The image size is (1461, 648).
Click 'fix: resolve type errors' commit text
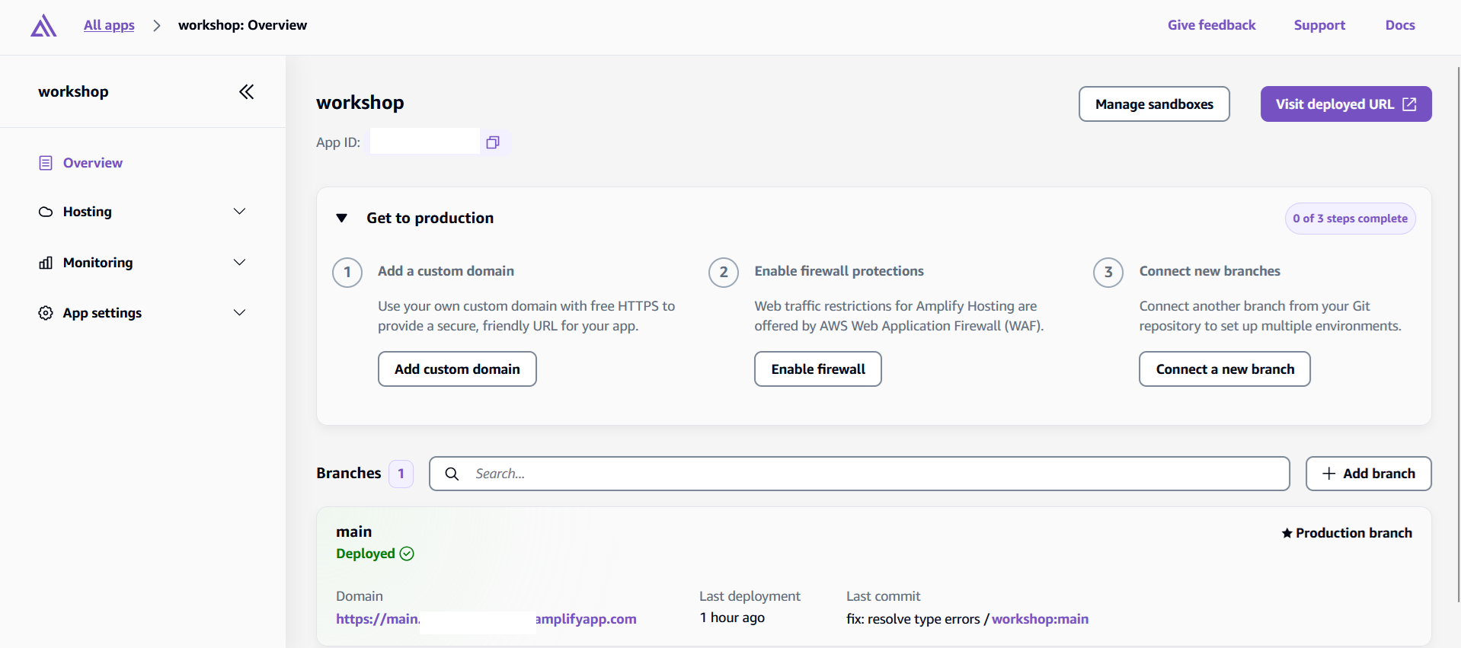click(x=913, y=619)
